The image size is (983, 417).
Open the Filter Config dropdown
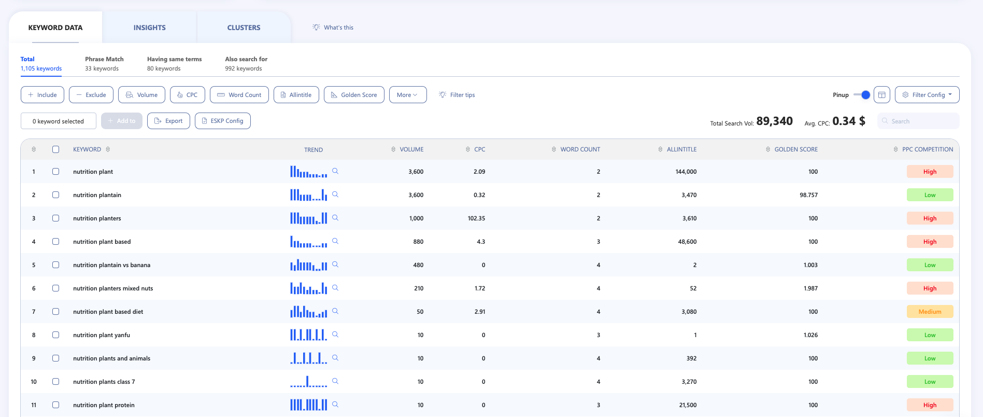[x=927, y=95]
